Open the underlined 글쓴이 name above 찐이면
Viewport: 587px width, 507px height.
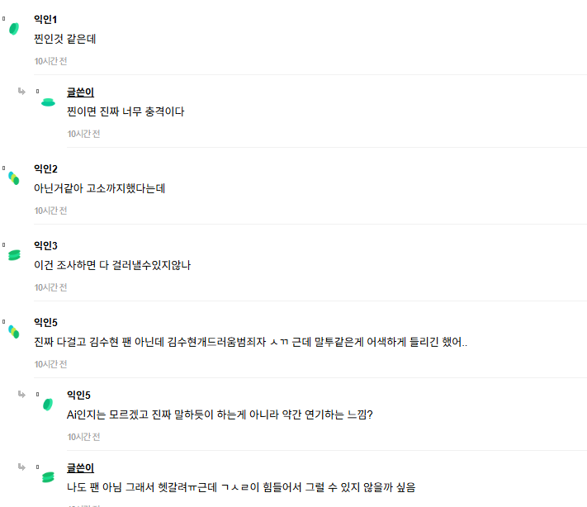coord(80,92)
